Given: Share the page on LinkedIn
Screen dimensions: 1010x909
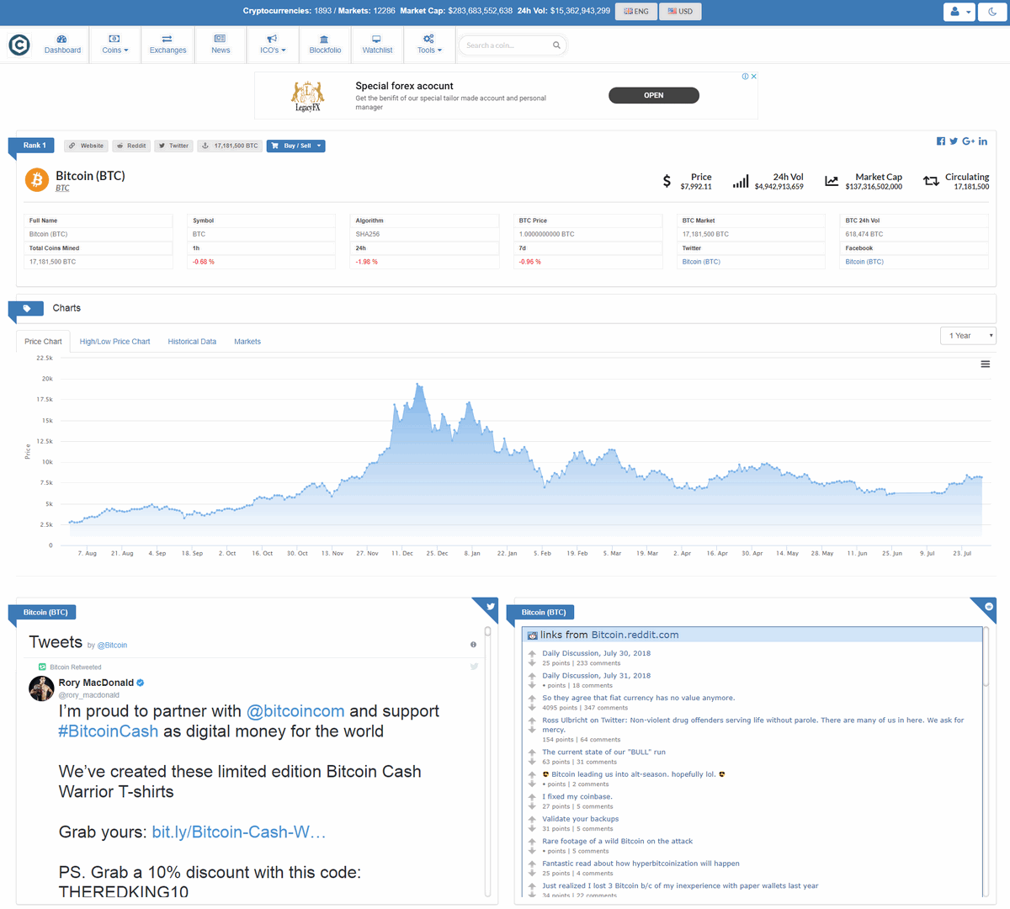Looking at the screenshot, I should [x=983, y=141].
